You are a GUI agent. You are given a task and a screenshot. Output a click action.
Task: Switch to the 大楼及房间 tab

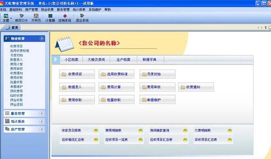pos(96,60)
